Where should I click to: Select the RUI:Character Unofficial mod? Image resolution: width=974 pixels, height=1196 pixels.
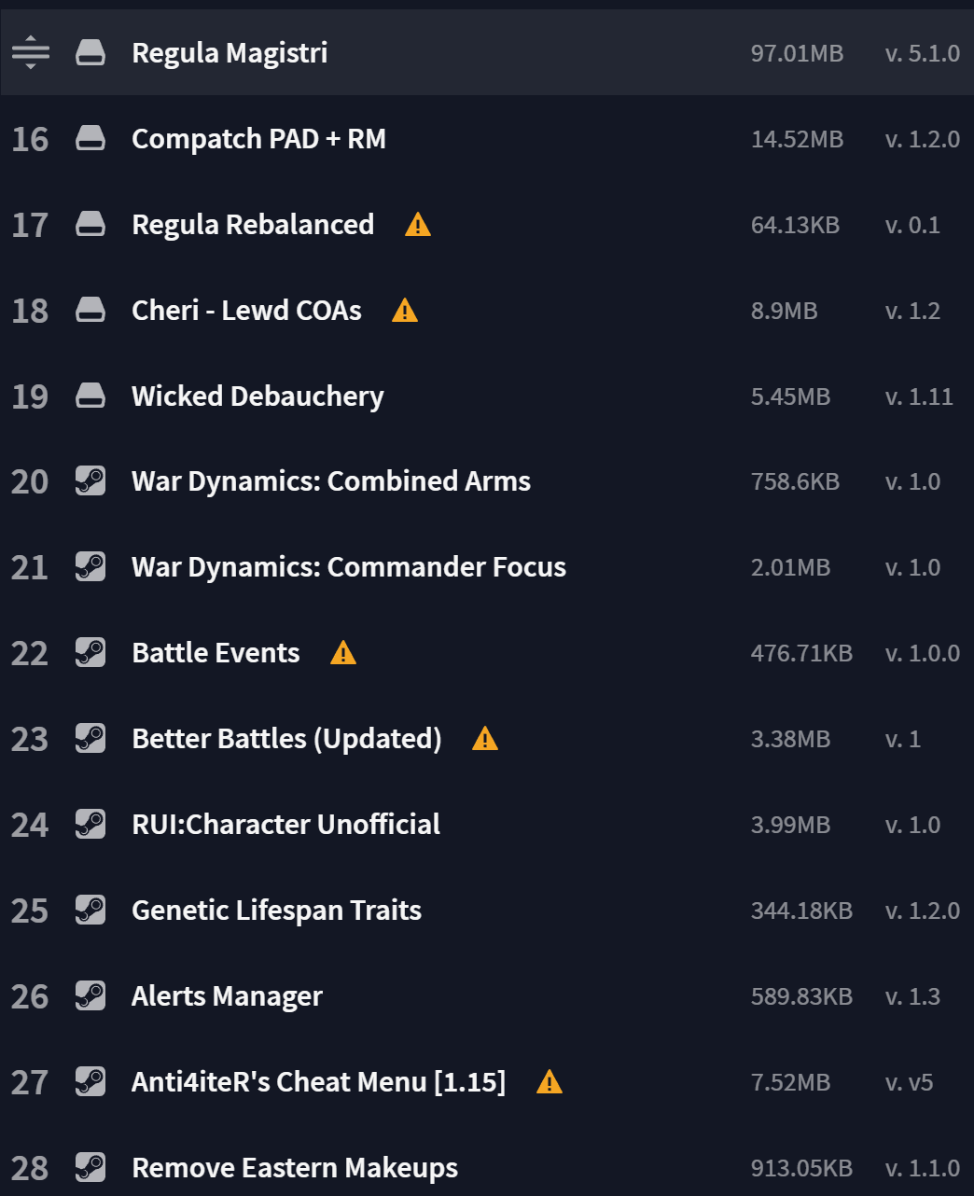tap(487, 825)
